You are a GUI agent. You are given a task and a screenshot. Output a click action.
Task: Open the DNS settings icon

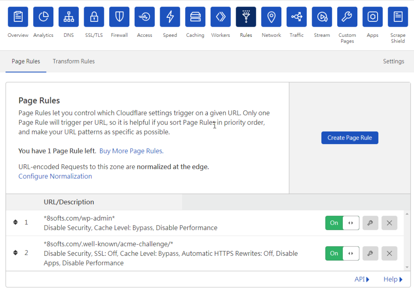(68, 17)
